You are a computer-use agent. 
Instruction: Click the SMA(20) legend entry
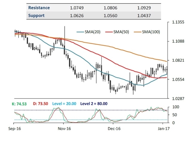click(89, 32)
